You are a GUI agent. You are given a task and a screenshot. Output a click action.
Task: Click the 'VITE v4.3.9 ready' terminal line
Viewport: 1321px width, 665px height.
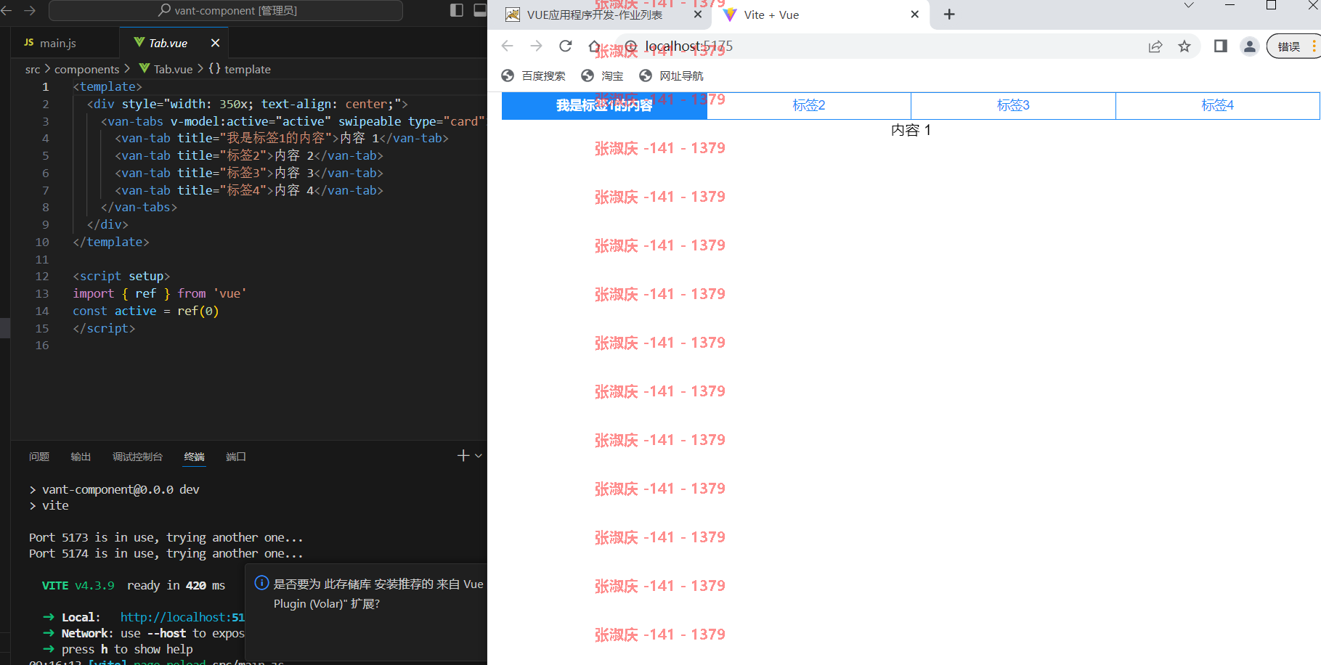[x=134, y=585]
